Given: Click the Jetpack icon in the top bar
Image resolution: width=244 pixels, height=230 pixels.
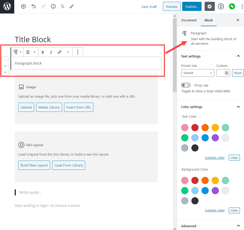Looking at the screenshot, I should [232, 6].
